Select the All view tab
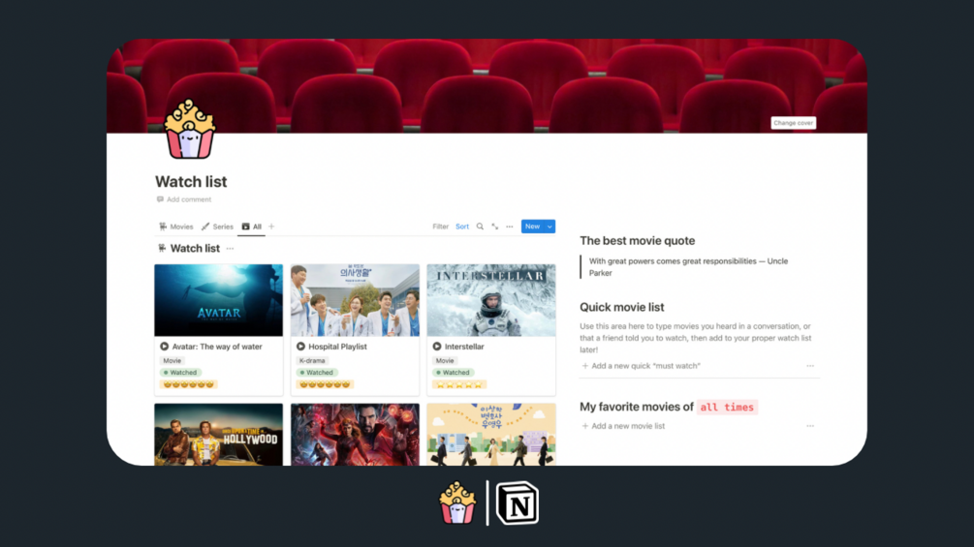The image size is (974, 547). (x=252, y=227)
